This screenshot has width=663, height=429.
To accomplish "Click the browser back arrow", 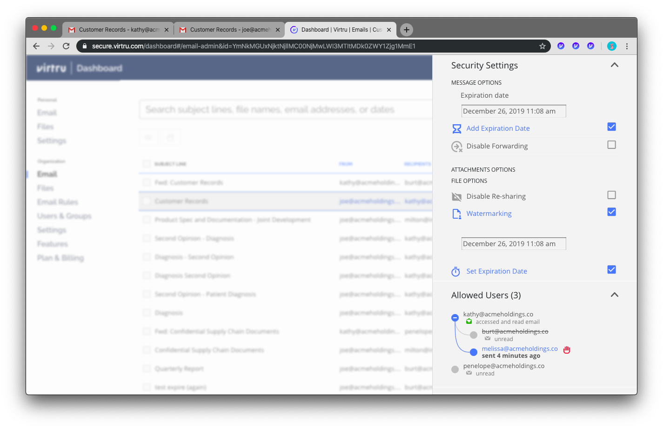I will 36,46.
